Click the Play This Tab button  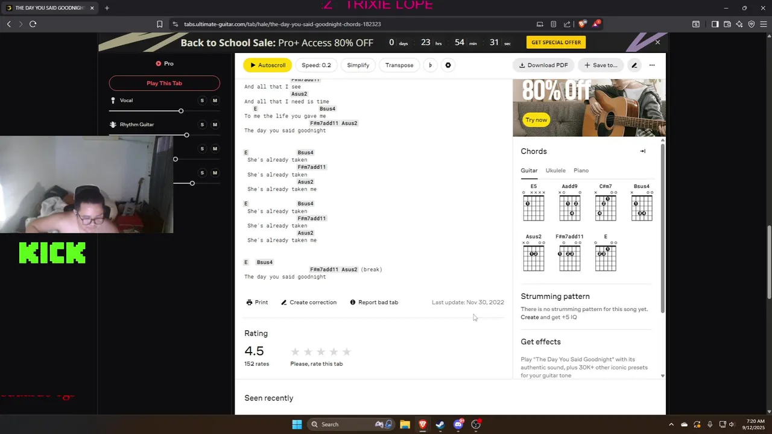pos(164,83)
